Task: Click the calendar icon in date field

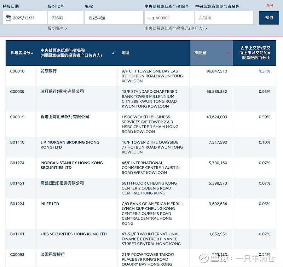Action: (8, 18)
